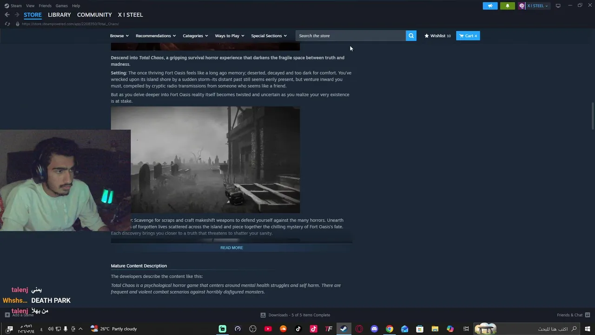Open the TF app taskbar icon
This screenshot has height=335, width=595.
[x=329, y=329]
